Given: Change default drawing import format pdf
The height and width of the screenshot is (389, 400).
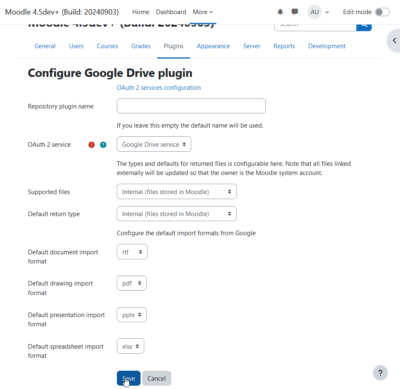Looking at the screenshot, I should (132, 283).
